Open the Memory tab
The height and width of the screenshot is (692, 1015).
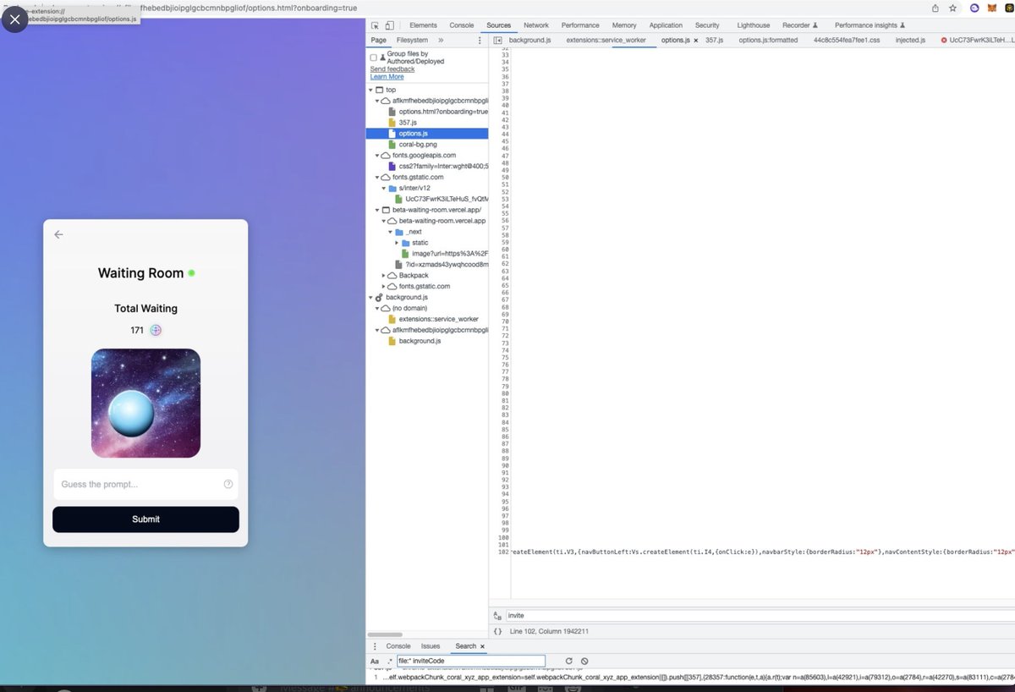coord(624,25)
